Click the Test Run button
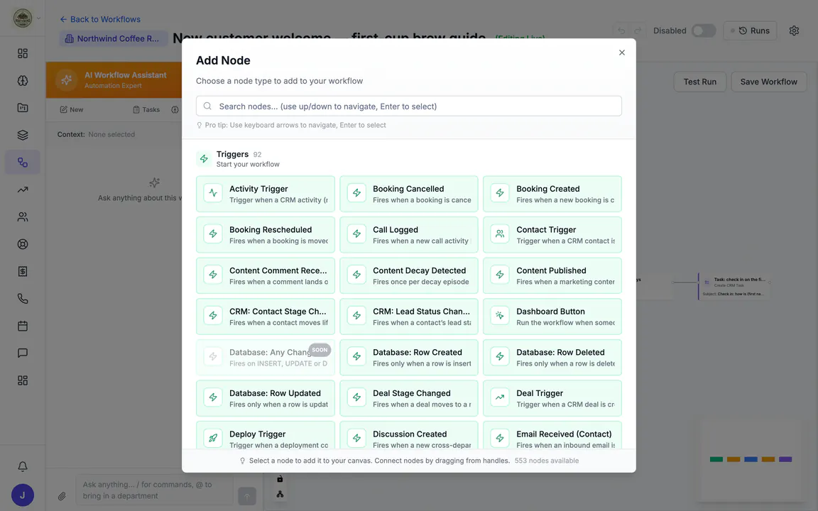 tap(699, 82)
